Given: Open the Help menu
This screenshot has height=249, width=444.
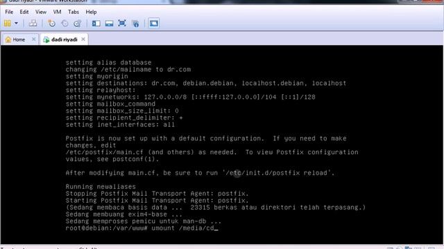Looking at the screenshot, I should pos(91,12).
